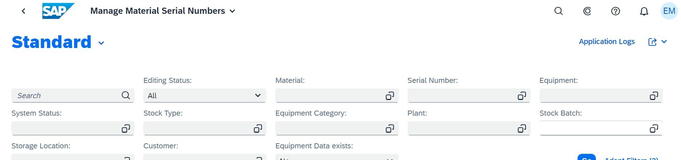This screenshot has width=681, height=160.
Task: Click the share export icon
Action: [x=652, y=42]
